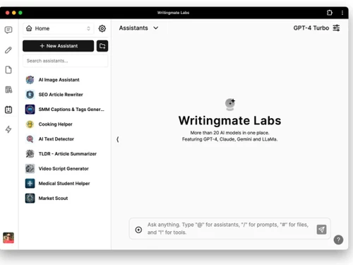Open the pencil Prompts icon in sidebar
This screenshot has width=353, height=265.
click(8, 50)
